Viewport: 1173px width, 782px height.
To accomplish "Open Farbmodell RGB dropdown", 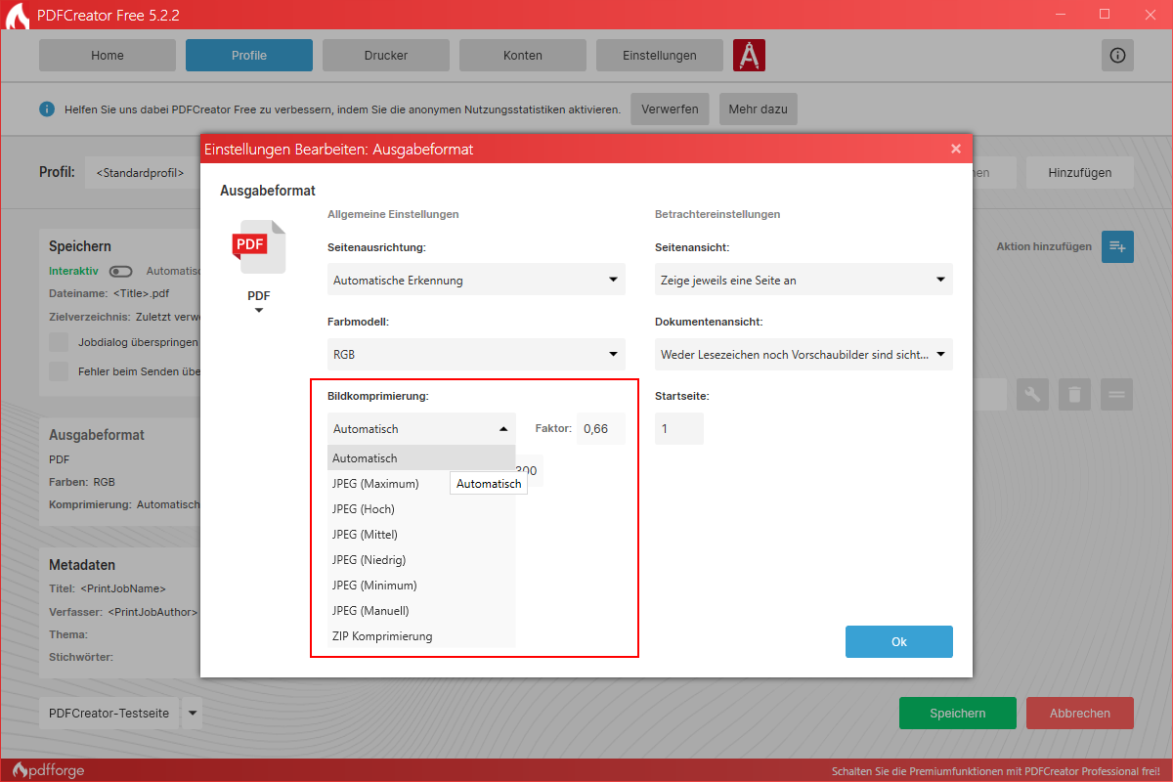I will point(476,354).
